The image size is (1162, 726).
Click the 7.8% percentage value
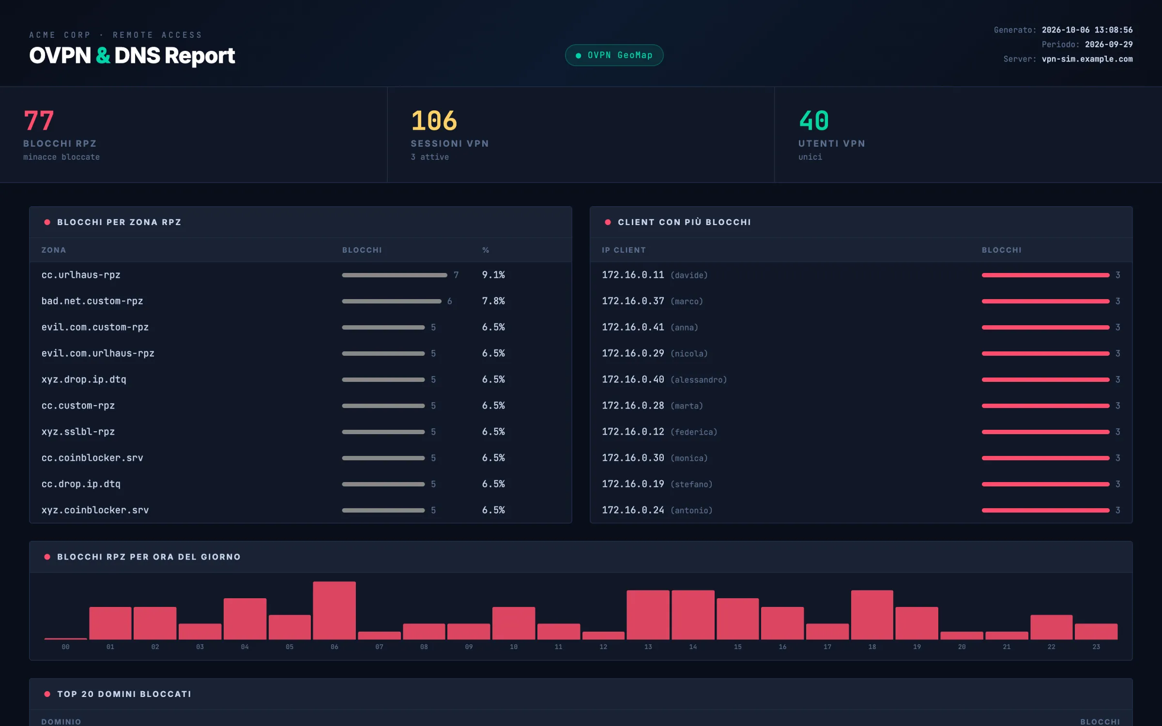click(493, 301)
